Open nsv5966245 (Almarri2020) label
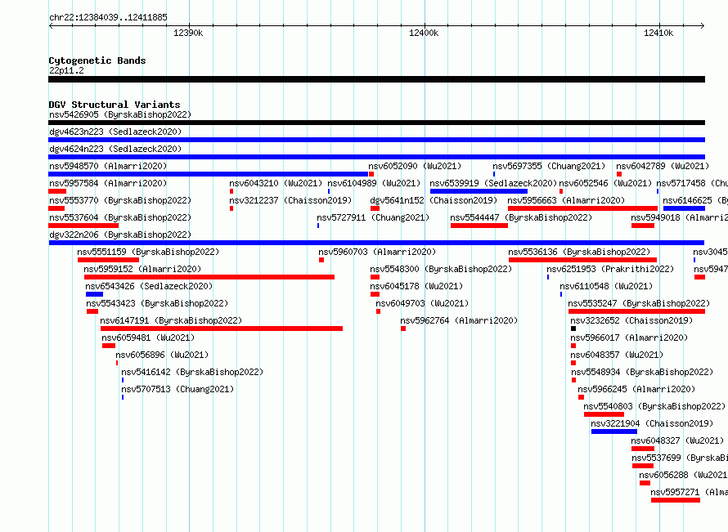The height and width of the screenshot is (532, 728). point(636,389)
